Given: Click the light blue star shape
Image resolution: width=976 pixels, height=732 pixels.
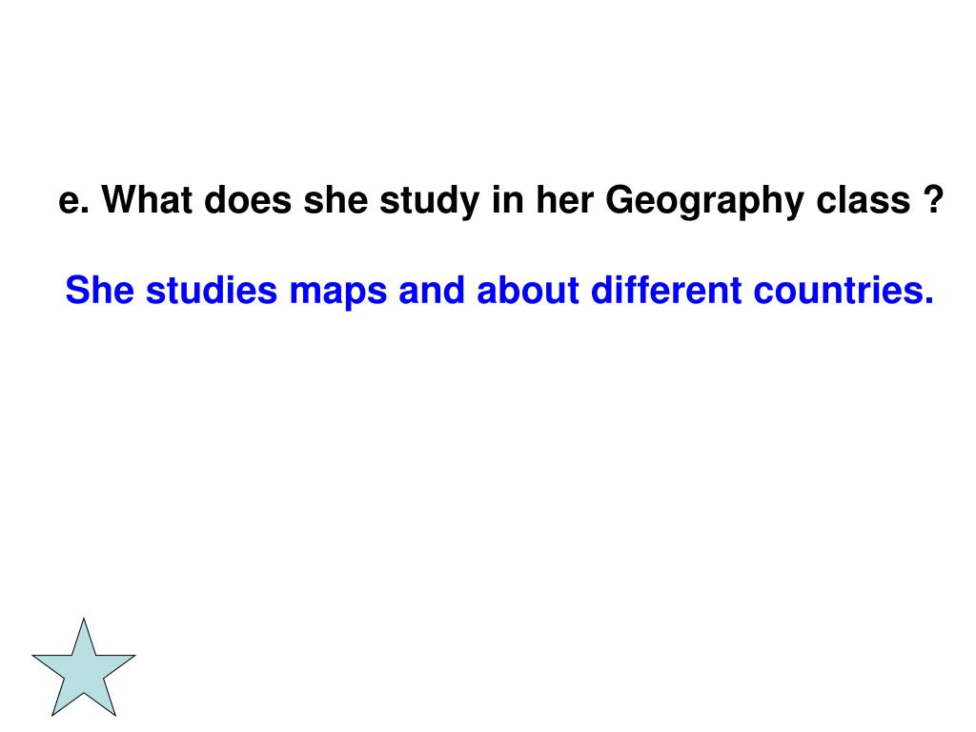Looking at the screenshot, I should [x=84, y=668].
